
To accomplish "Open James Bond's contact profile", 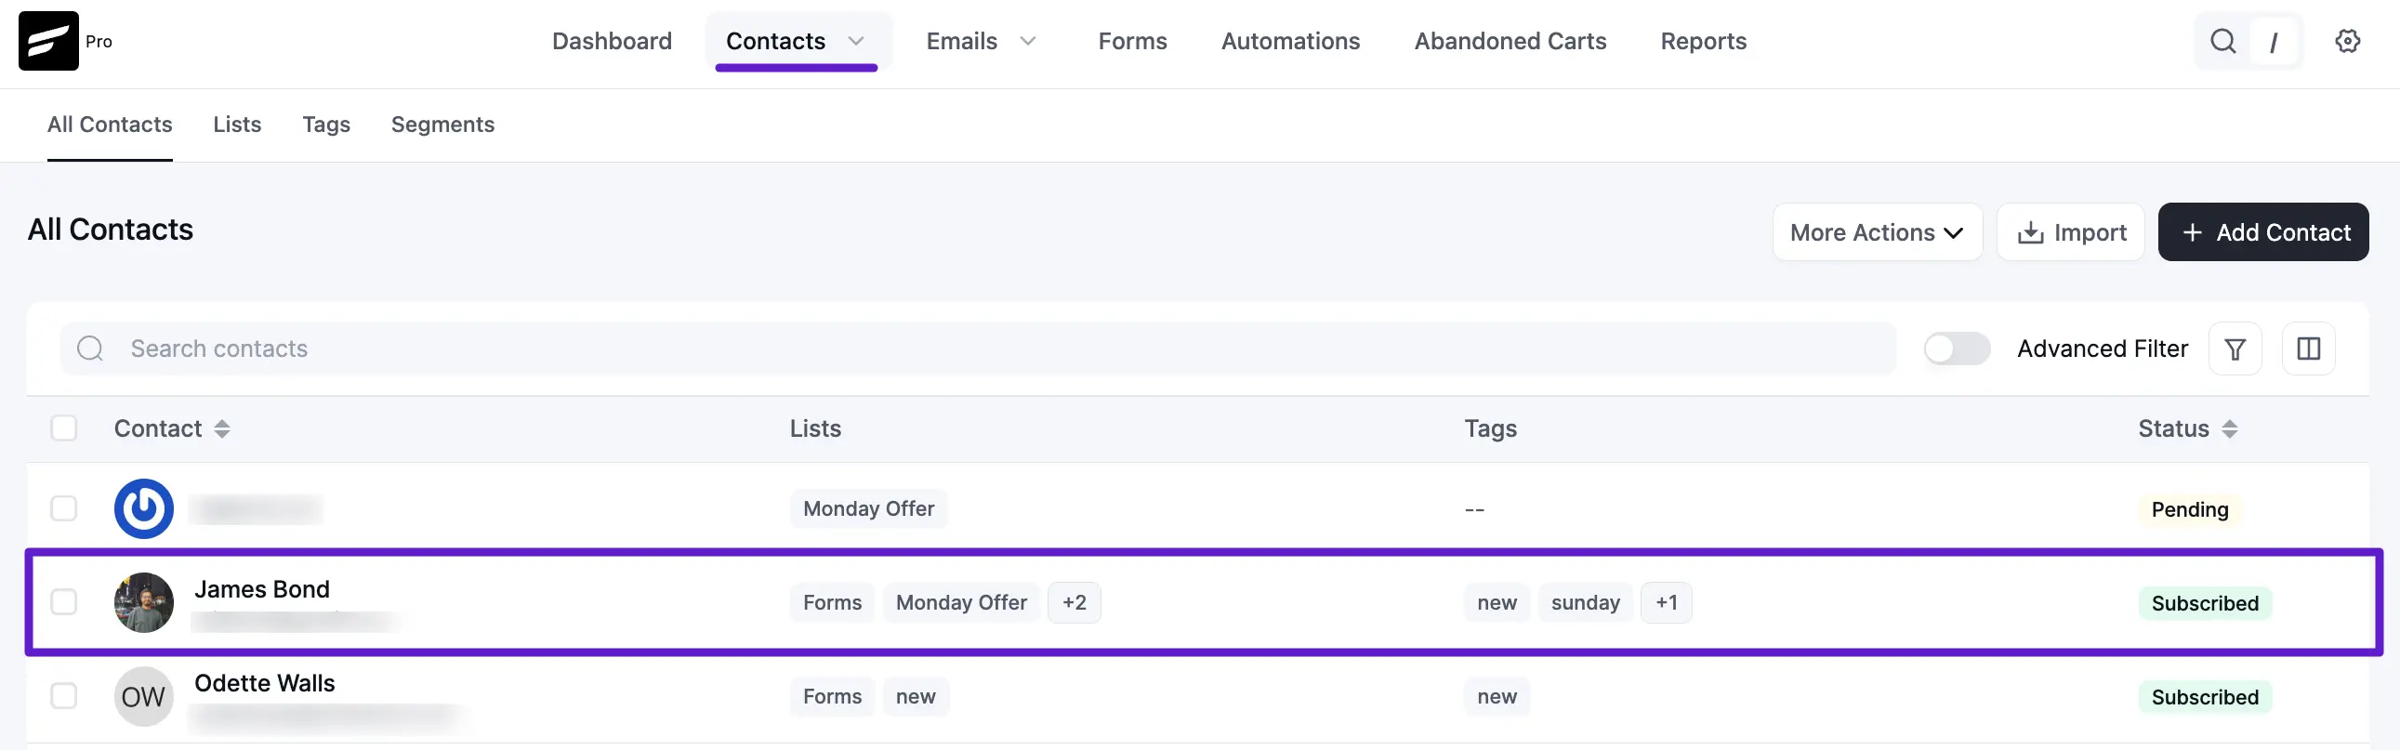I will 262,589.
